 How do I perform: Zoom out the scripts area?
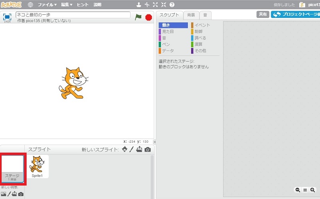point(298,190)
